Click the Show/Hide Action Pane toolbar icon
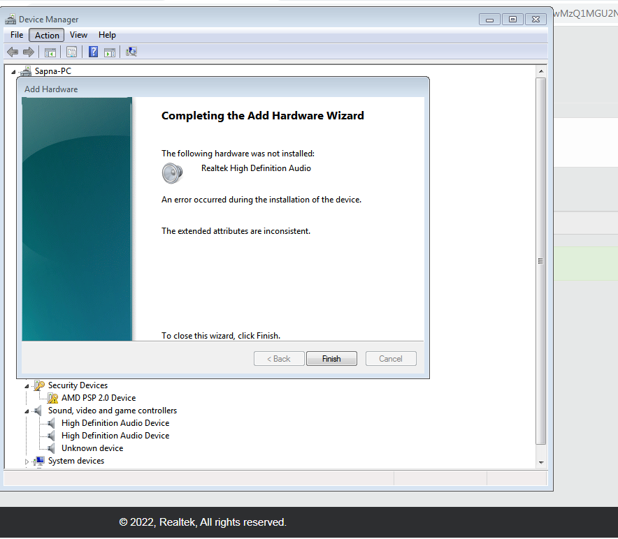 point(110,51)
